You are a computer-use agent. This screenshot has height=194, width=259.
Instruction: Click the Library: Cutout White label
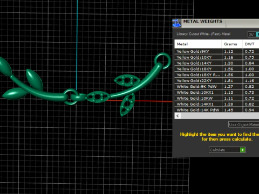[x=203, y=34]
